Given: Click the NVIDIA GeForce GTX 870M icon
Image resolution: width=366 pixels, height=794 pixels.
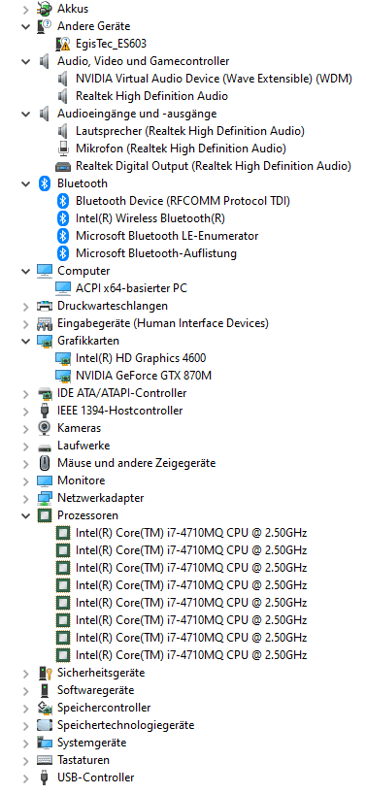Looking at the screenshot, I should [63, 376].
